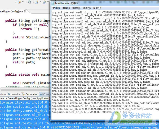The height and width of the screenshot is (129, 159).
Task: Click the Eclipse editor horizontal scrollbar
Action: coord(25,89)
